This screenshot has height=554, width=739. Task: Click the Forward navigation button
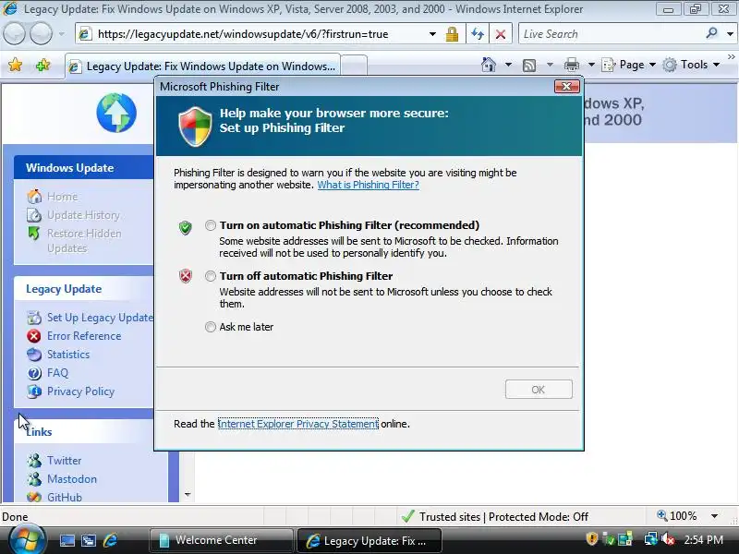(41, 34)
